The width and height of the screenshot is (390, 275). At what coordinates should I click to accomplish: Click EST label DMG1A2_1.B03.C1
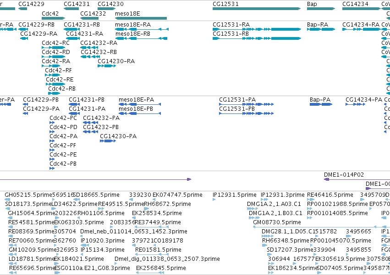(x=275, y=213)
